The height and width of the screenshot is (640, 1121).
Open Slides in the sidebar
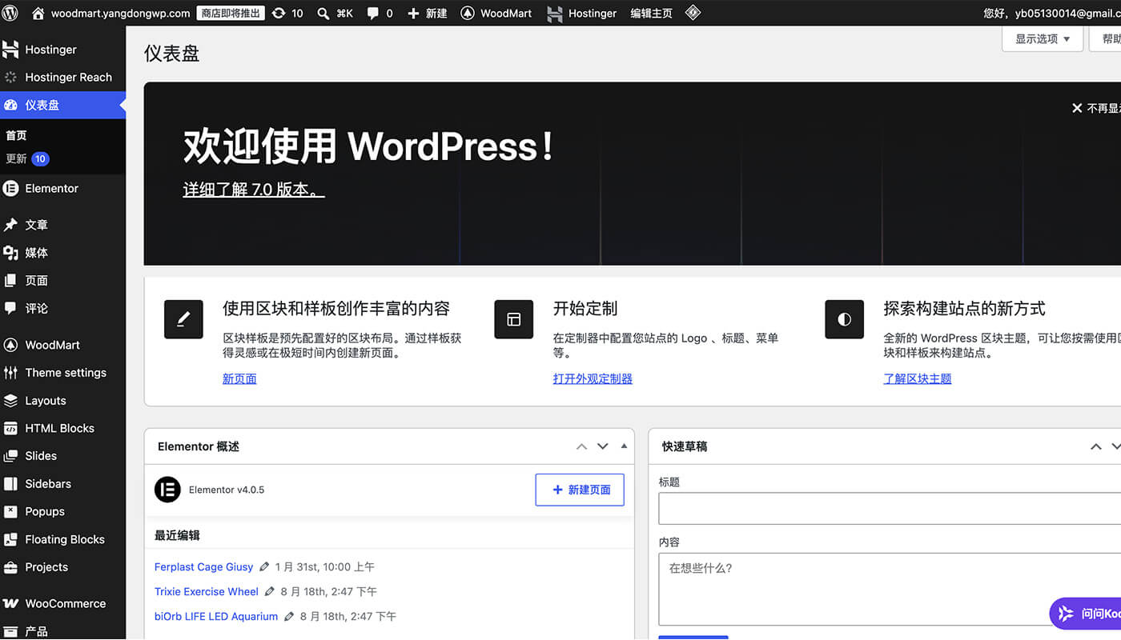(x=62, y=456)
